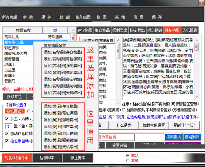
Task: Choose 添加[名称]到[存仓物品] menu entry
Action: tap(63, 52)
